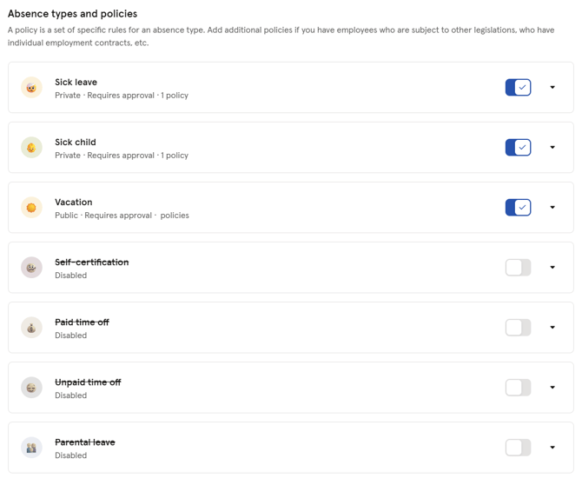Click the Unpaid time off emoji icon
The width and height of the screenshot is (582, 485).
click(x=32, y=388)
